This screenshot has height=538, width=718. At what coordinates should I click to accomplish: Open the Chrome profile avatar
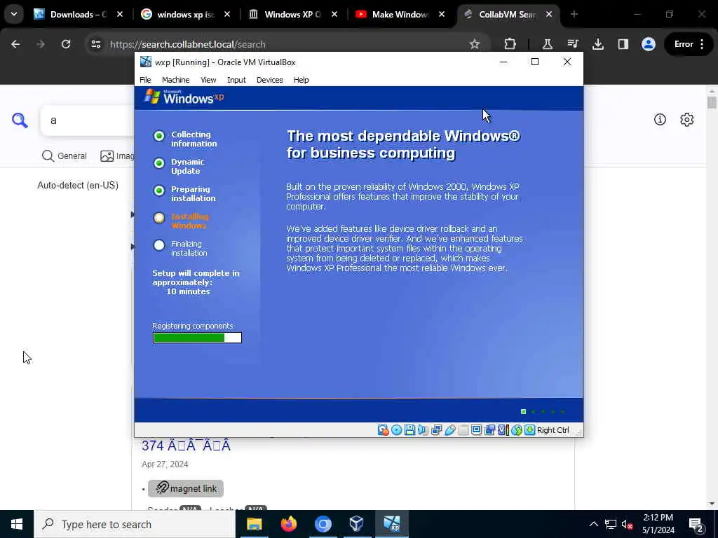click(x=649, y=44)
